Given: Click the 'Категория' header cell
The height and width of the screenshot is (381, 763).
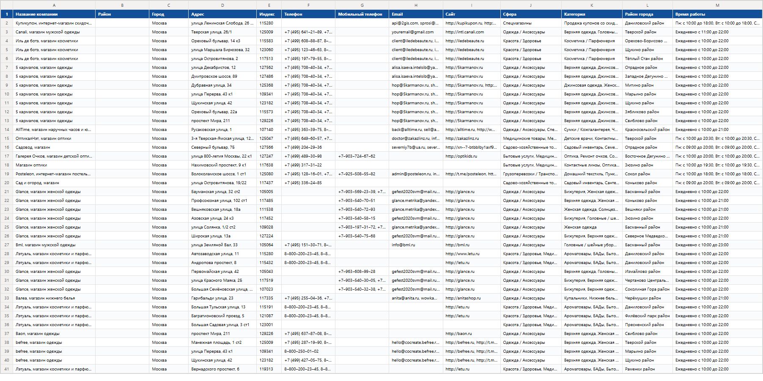Looking at the screenshot, I should pyautogui.click(x=592, y=14).
